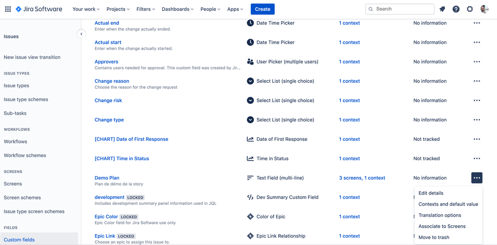Open the Dashboards dropdown
The width and height of the screenshot is (497, 245).
(x=178, y=9)
